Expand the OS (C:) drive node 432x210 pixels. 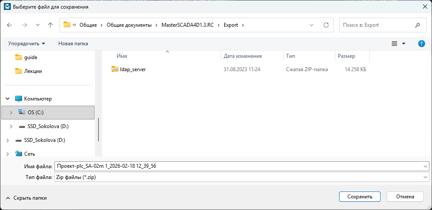tap(11, 113)
